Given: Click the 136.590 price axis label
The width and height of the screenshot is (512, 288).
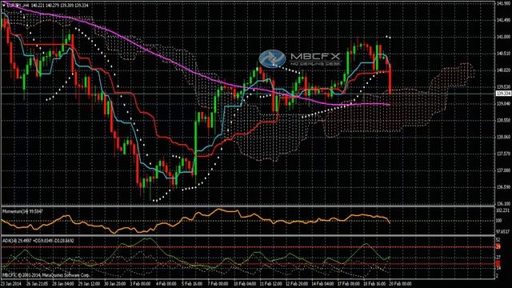Looking at the screenshot, I should [503, 187].
